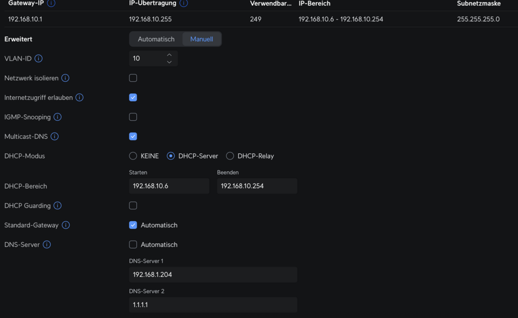Select the Manuell tab
518x318 pixels.
202,39
